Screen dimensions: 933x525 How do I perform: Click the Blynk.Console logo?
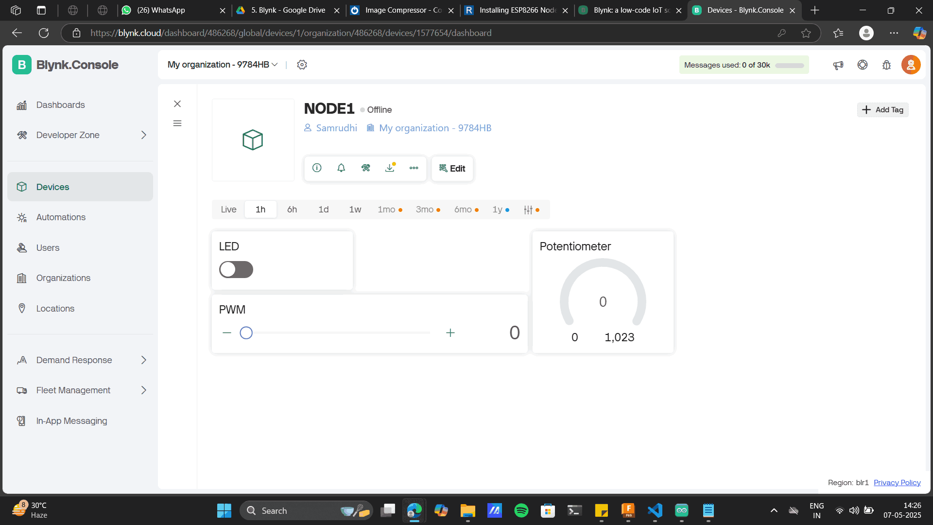click(65, 65)
